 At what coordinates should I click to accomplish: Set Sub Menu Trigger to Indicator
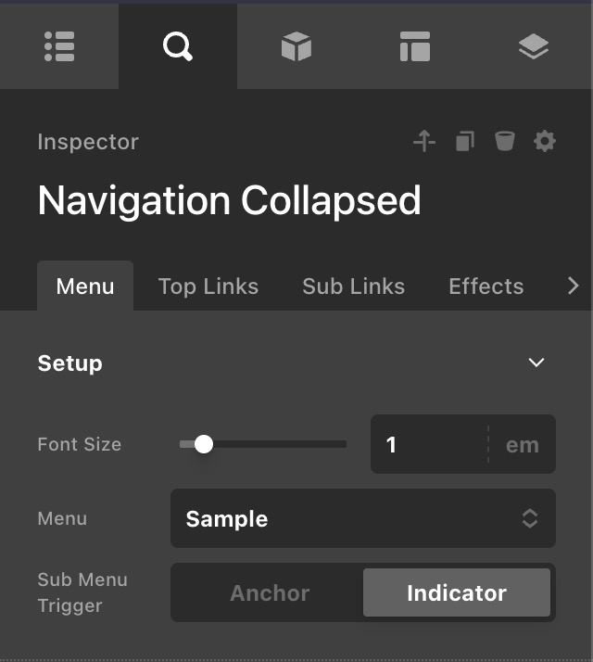(x=457, y=593)
